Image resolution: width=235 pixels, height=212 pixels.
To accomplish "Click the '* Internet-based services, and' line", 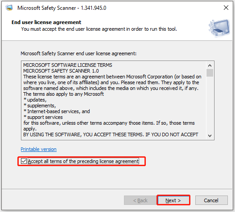I will tap(57, 111).
